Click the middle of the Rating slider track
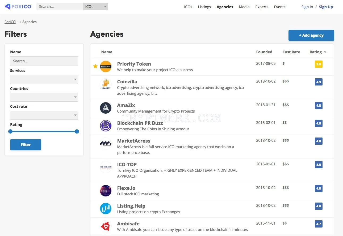 coord(44,131)
